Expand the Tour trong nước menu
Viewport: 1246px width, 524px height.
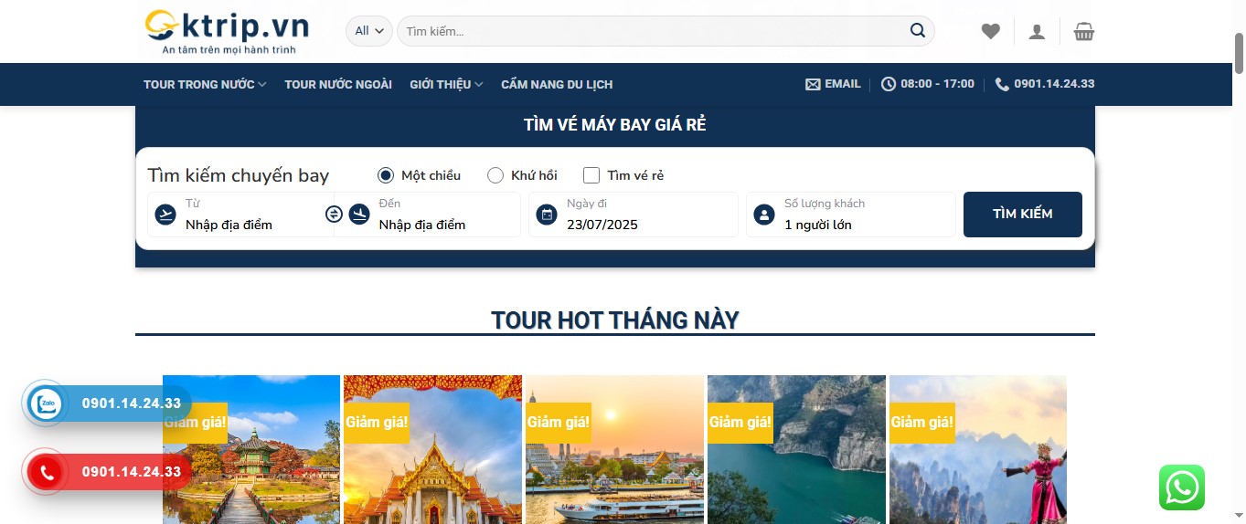pyautogui.click(x=205, y=84)
